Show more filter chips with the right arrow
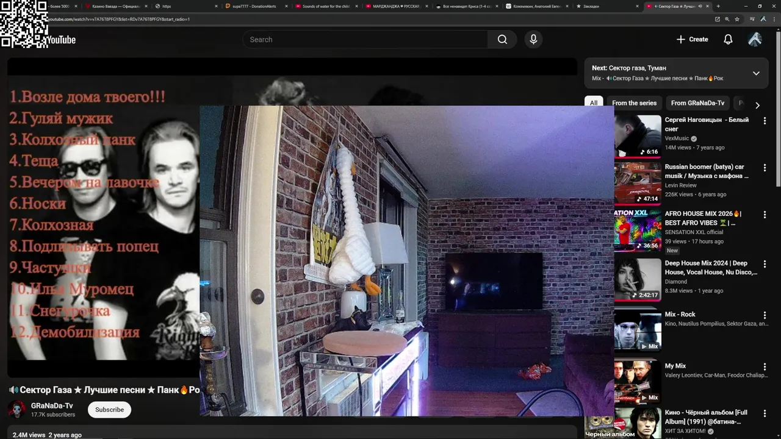Viewport: 781px width, 439px height. point(757,105)
